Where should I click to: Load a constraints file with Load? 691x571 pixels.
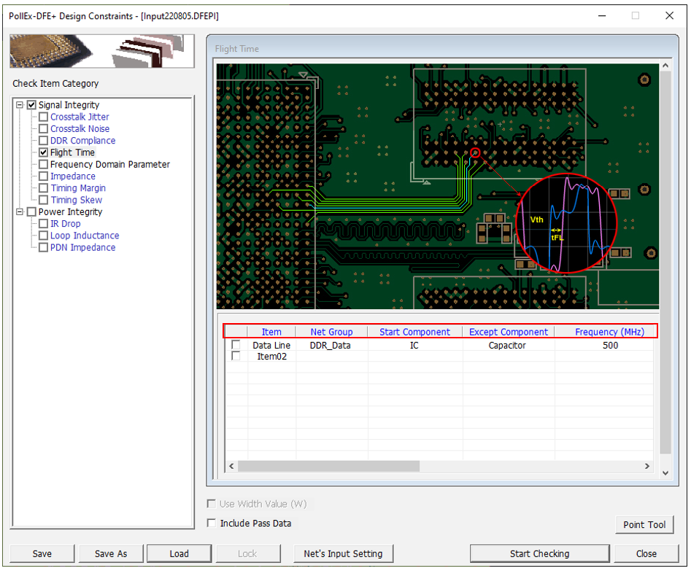tap(179, 553)
